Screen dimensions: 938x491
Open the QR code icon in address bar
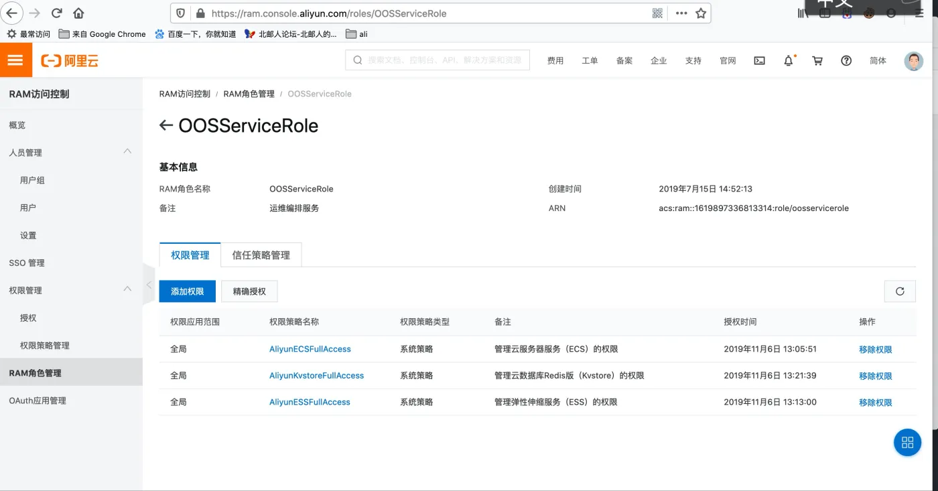click(x=657, y=13)
